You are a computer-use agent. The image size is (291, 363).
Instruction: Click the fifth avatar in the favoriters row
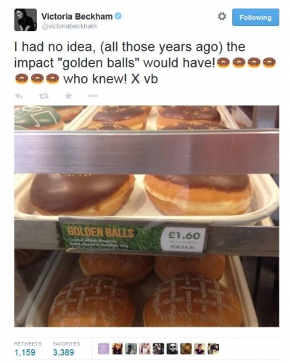(159, 349)
